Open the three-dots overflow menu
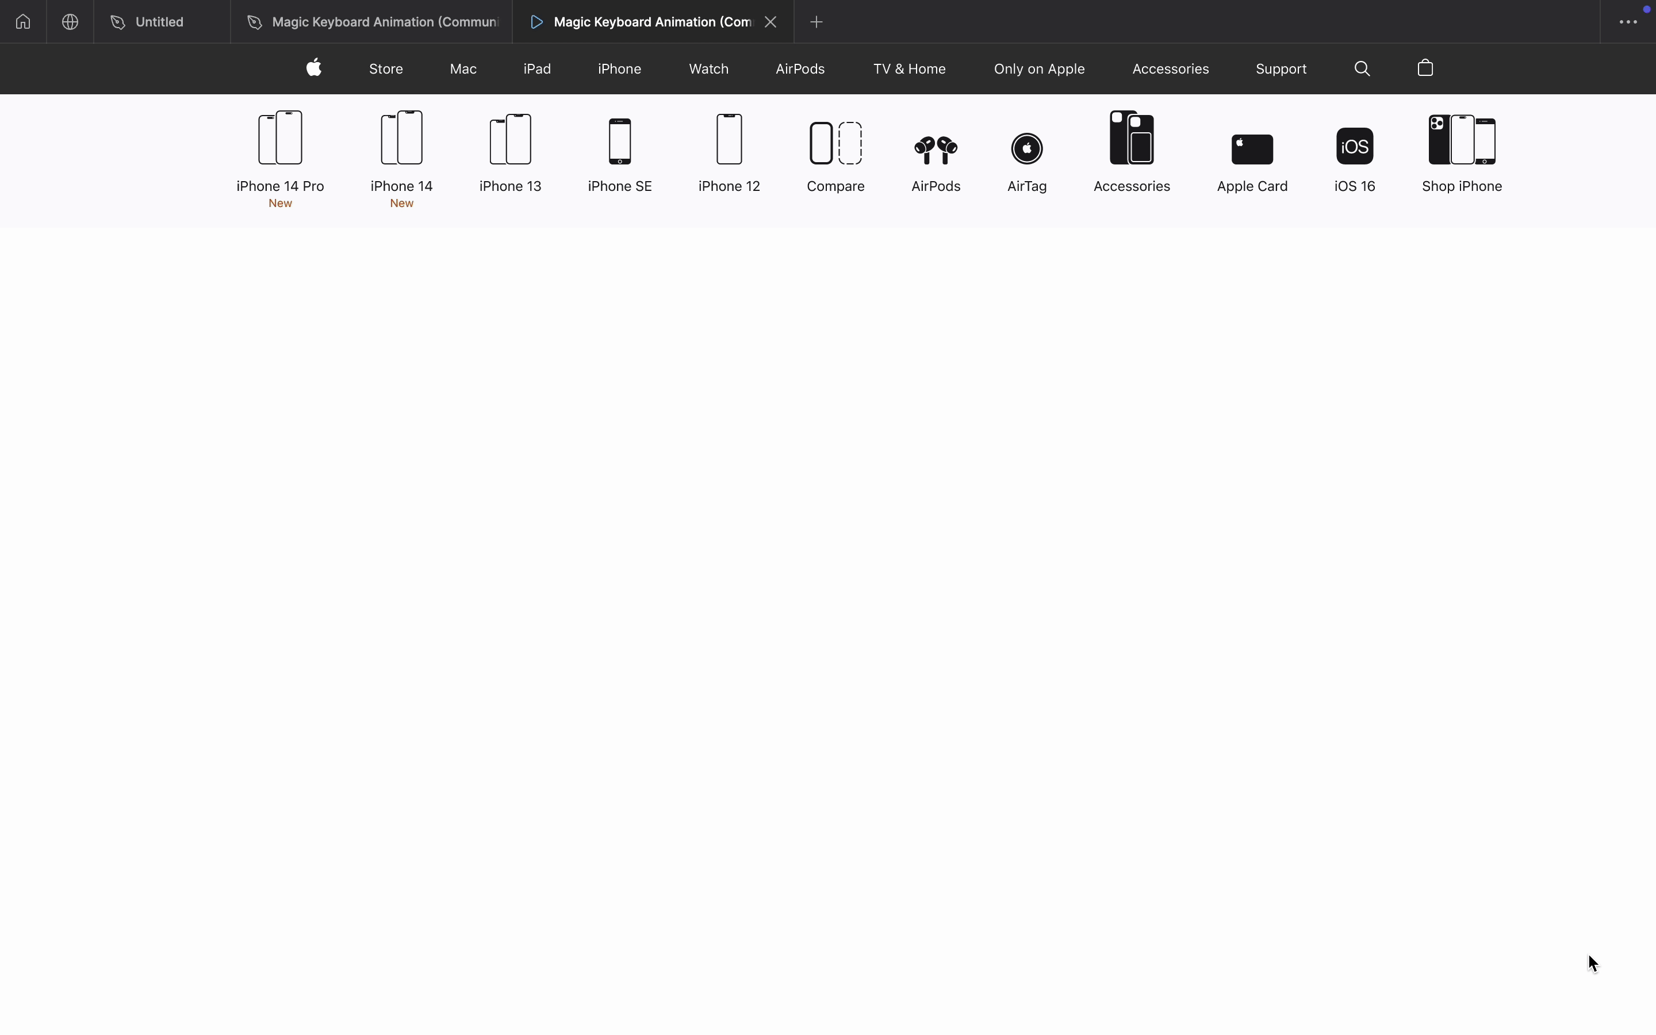The image size is (1656, 1035). click(x=1628, y=22)
